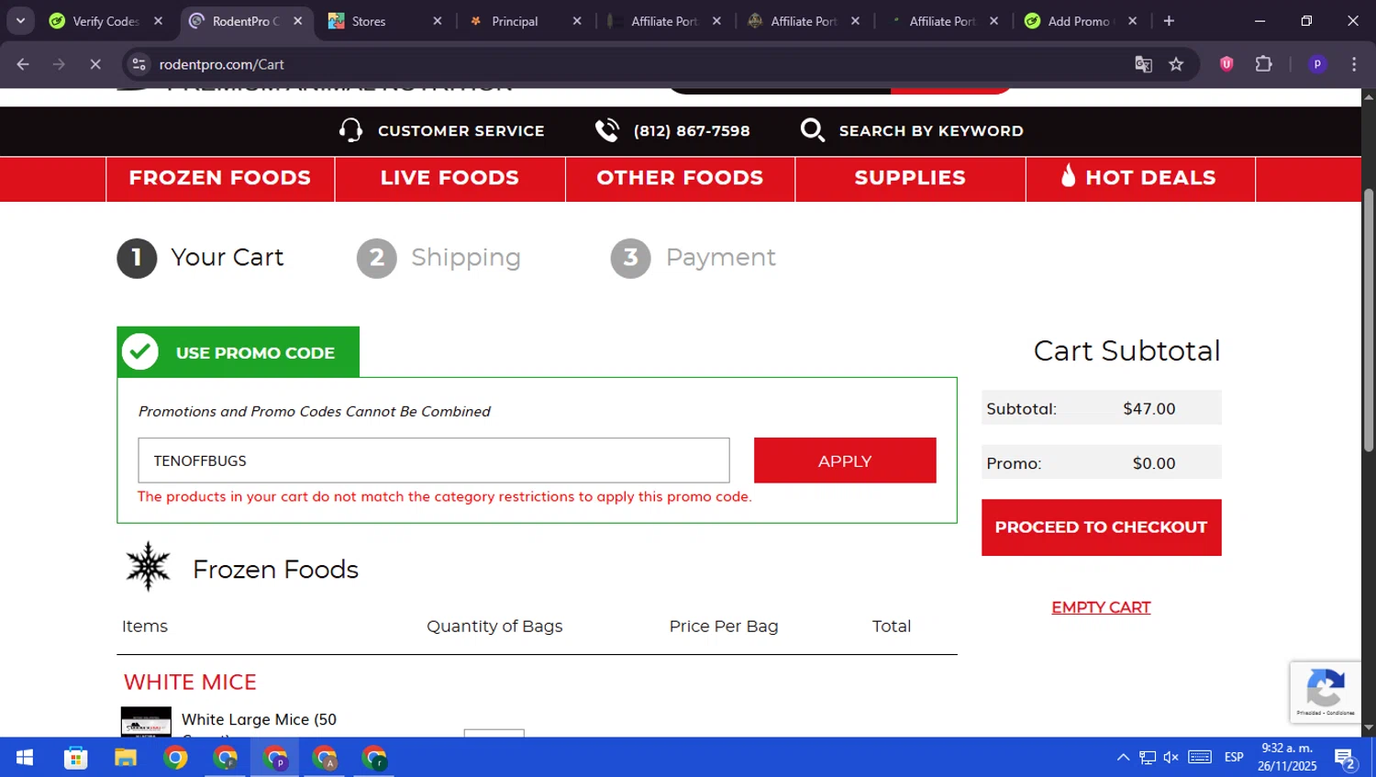Click the phone number (812) 867-7598
The image size is (1376, 777).
[692, 131]
